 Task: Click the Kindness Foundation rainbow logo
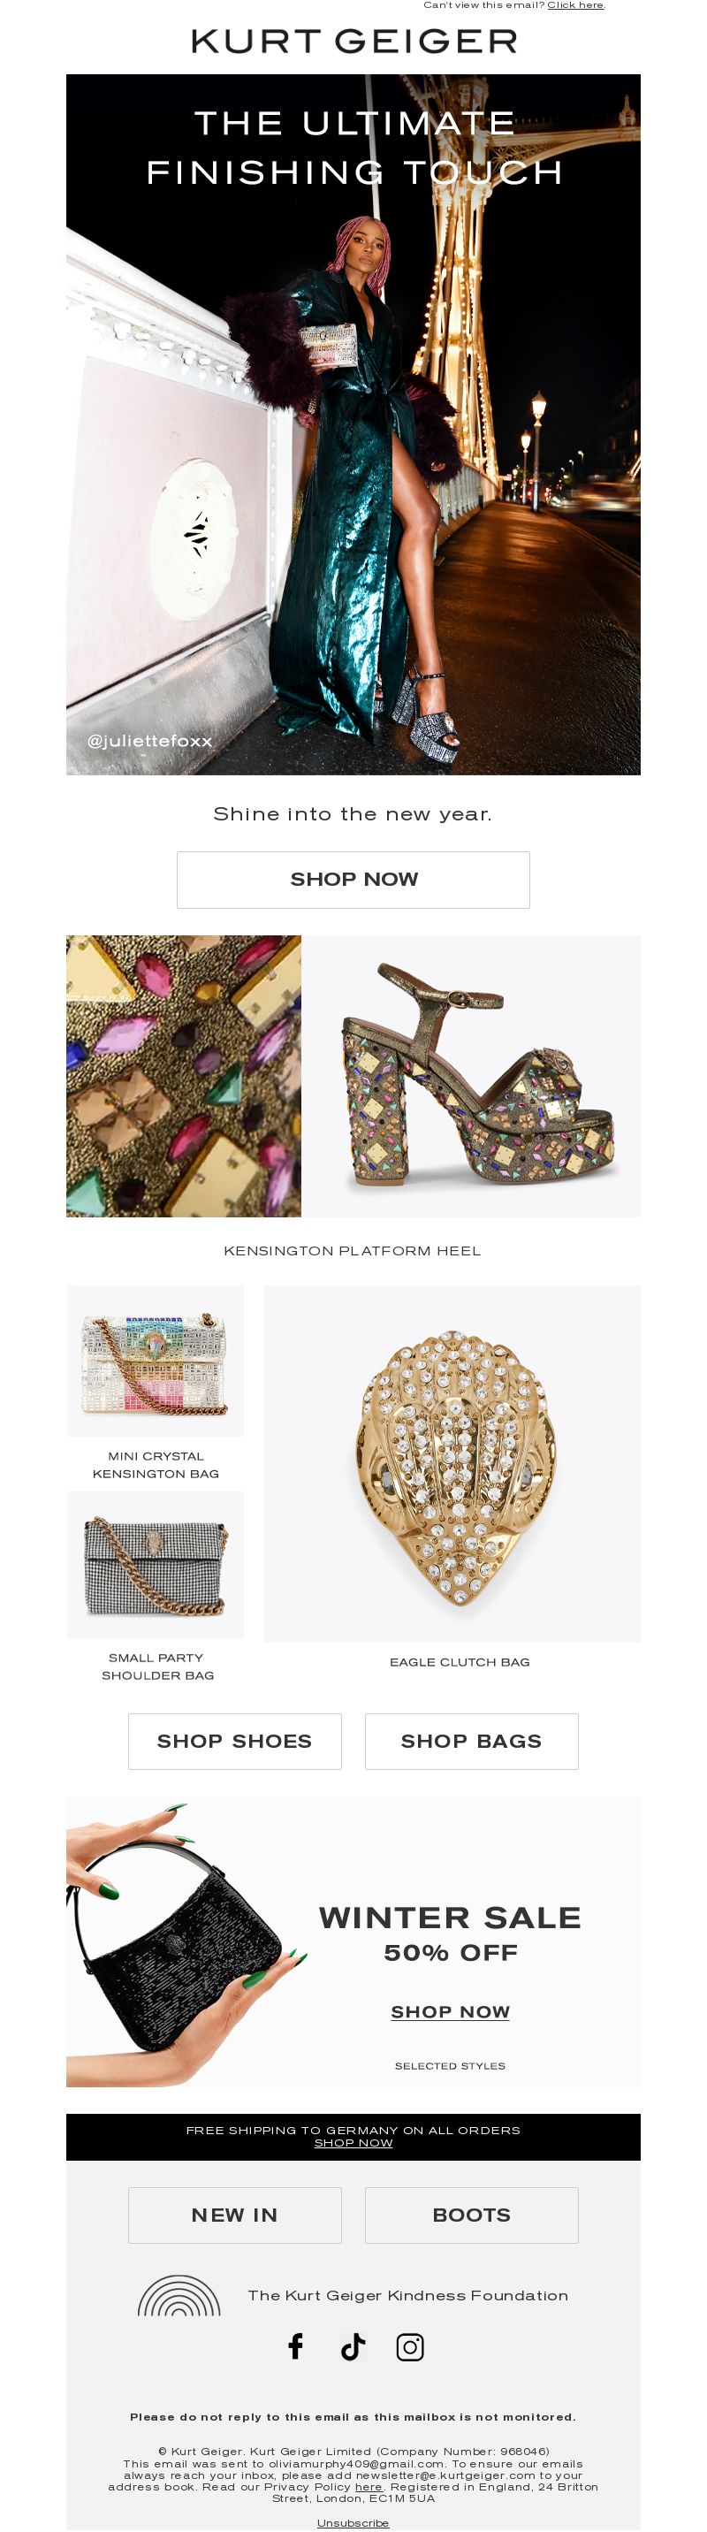[179, 2295]
